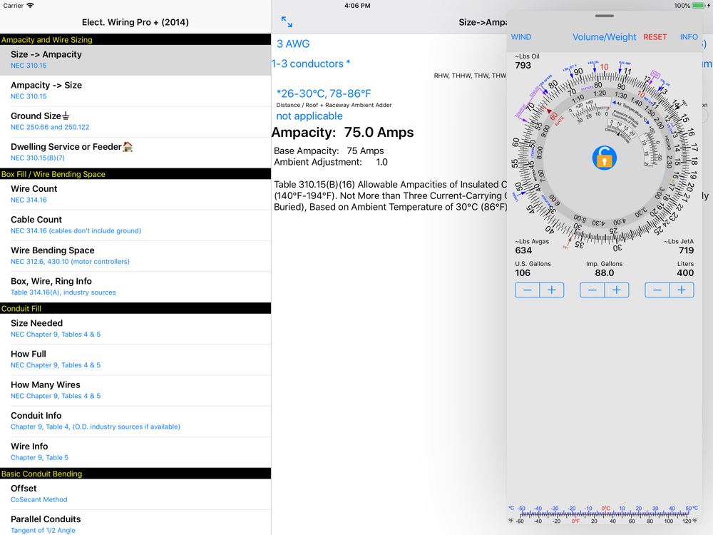Tap the Lbs Oil value 793
The image size is (713, 535).
point(523,66)
